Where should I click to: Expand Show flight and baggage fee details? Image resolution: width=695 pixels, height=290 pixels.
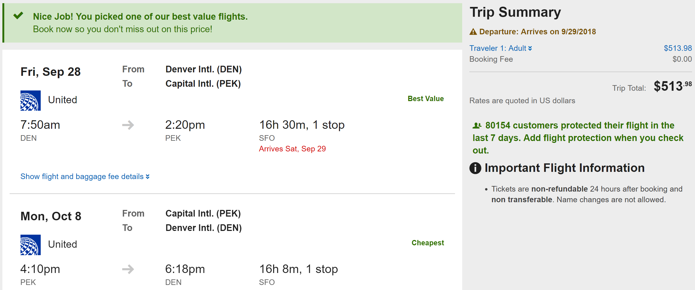[x=85, y=176]
